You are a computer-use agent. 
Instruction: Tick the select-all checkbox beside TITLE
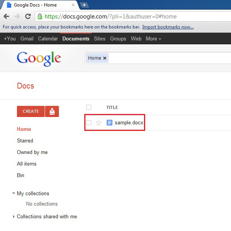tap(89, 107)
